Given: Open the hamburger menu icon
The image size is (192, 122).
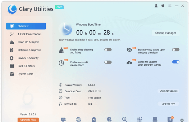Looking at the screenshot, I should [170, 6].
